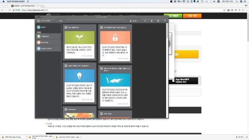249x140 pixels.
Task: Open the orange unlock card image
Action: 115,37
